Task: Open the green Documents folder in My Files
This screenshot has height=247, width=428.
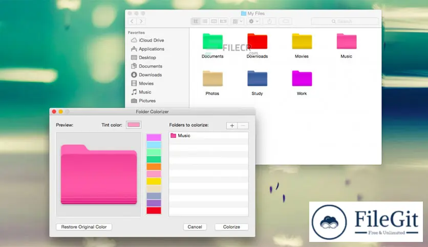Action: click(x=212, y=42)
